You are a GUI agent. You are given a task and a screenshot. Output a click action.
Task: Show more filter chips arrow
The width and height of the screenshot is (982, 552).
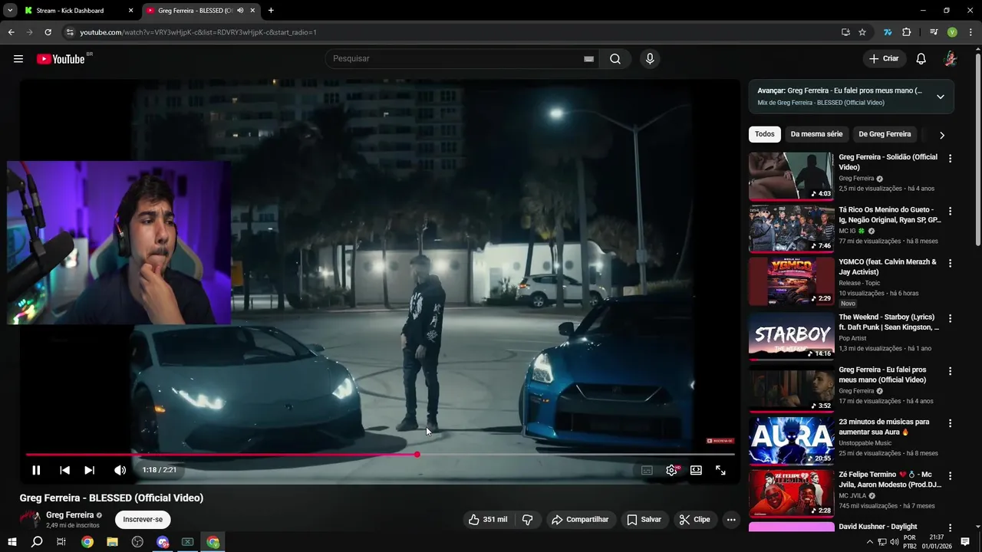click(942, 135)
